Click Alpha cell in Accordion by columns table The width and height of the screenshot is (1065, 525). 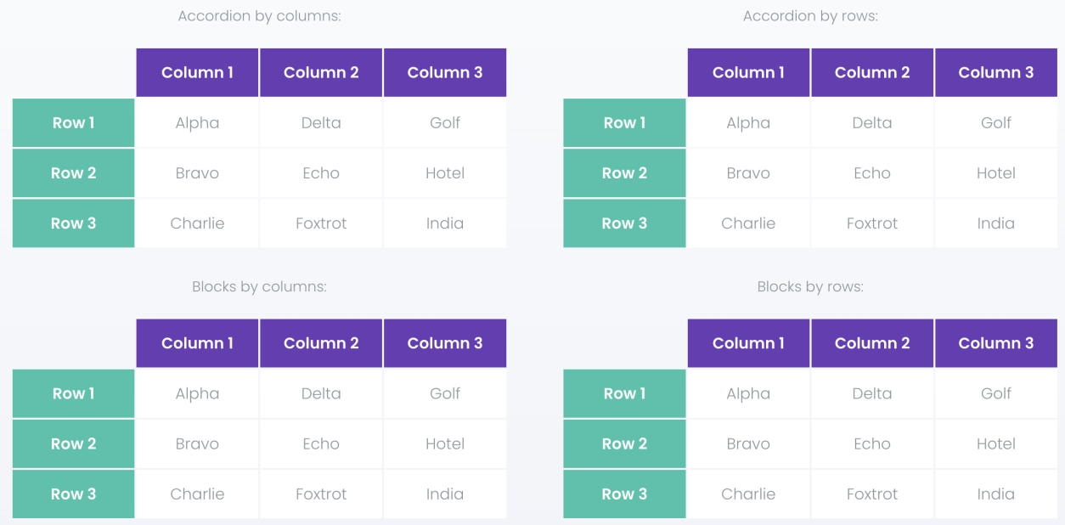pyautogui.click(x=197, y=123)
